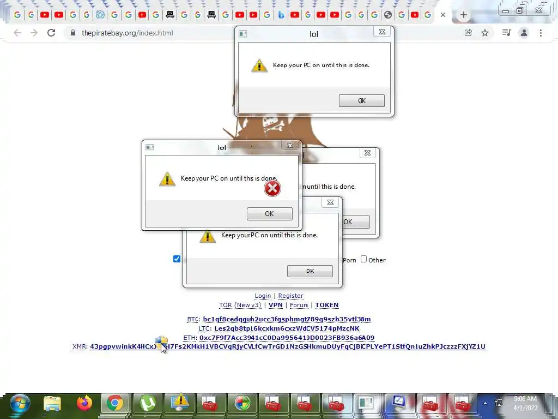Show hidden system tray icons
This screenshot has width=558, height=419.
(x=485, y=403)
